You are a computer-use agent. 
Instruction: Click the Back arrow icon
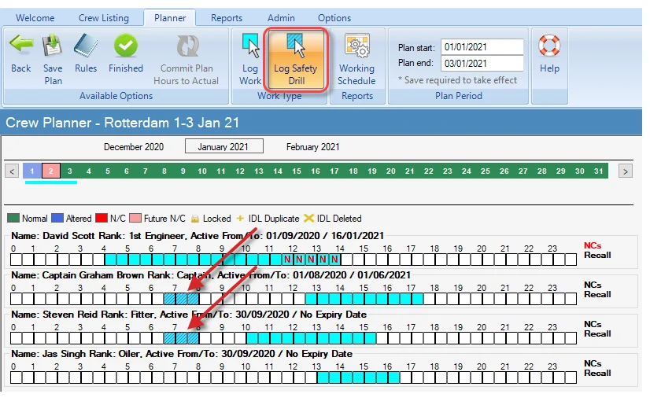(21, 48)
